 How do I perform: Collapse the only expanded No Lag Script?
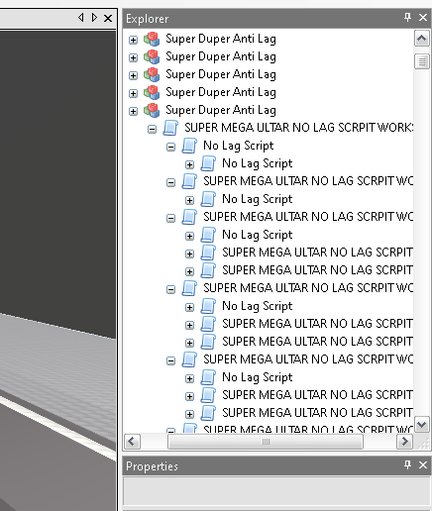(170, 147)
